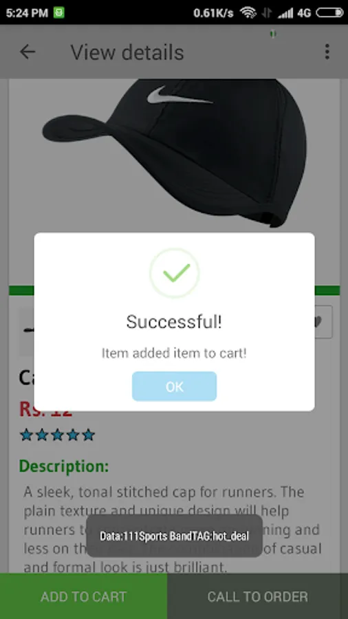Tap the battery indicator in status bar
348x619 pixels.
coord(329,12)
